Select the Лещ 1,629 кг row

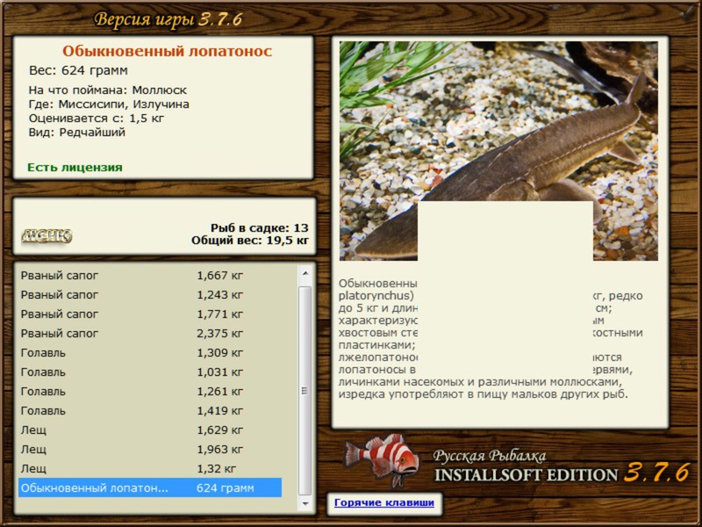coord(150,430)
